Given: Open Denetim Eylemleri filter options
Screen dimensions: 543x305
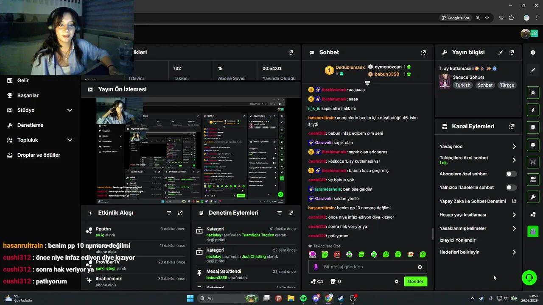Looking at the screenshot, I should pos(280,213).
